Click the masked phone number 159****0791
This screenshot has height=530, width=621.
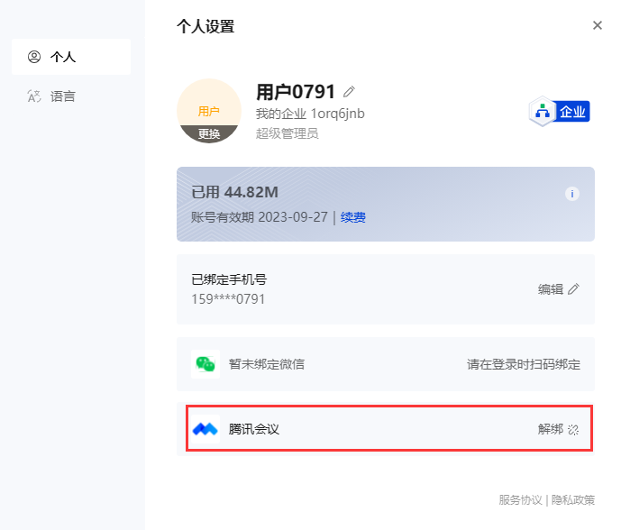(x=228, y=298)
